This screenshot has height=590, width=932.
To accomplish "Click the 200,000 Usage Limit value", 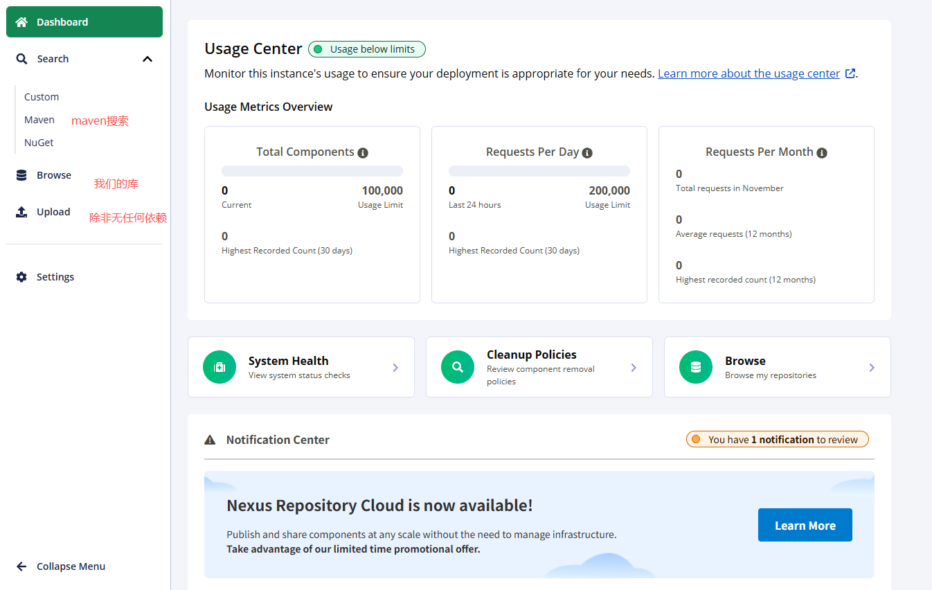I will coord(609,190).
